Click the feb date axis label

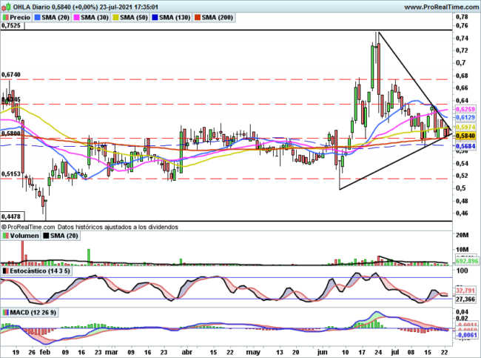tap(45, 352)
